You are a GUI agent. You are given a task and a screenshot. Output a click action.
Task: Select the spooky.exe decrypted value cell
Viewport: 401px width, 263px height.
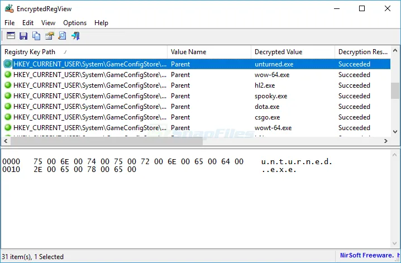click(x=271, y=96)
